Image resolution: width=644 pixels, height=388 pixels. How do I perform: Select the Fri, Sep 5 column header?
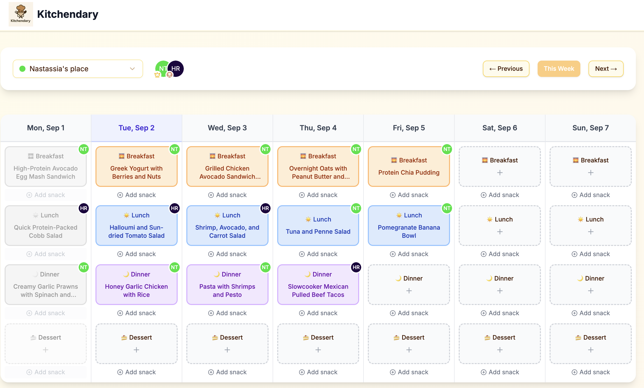coord(409,128)
